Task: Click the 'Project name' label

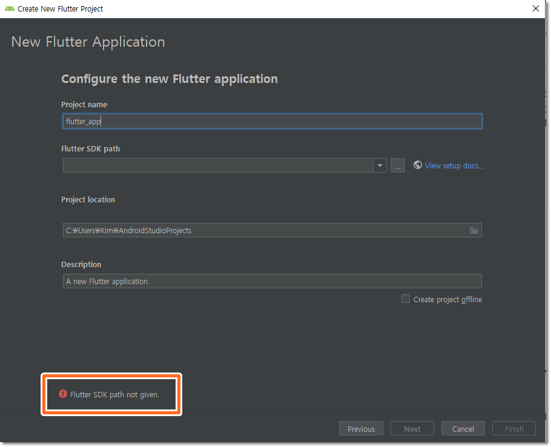Action: (84, 104)
